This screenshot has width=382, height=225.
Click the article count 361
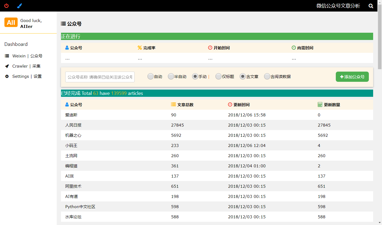point(175,166)
